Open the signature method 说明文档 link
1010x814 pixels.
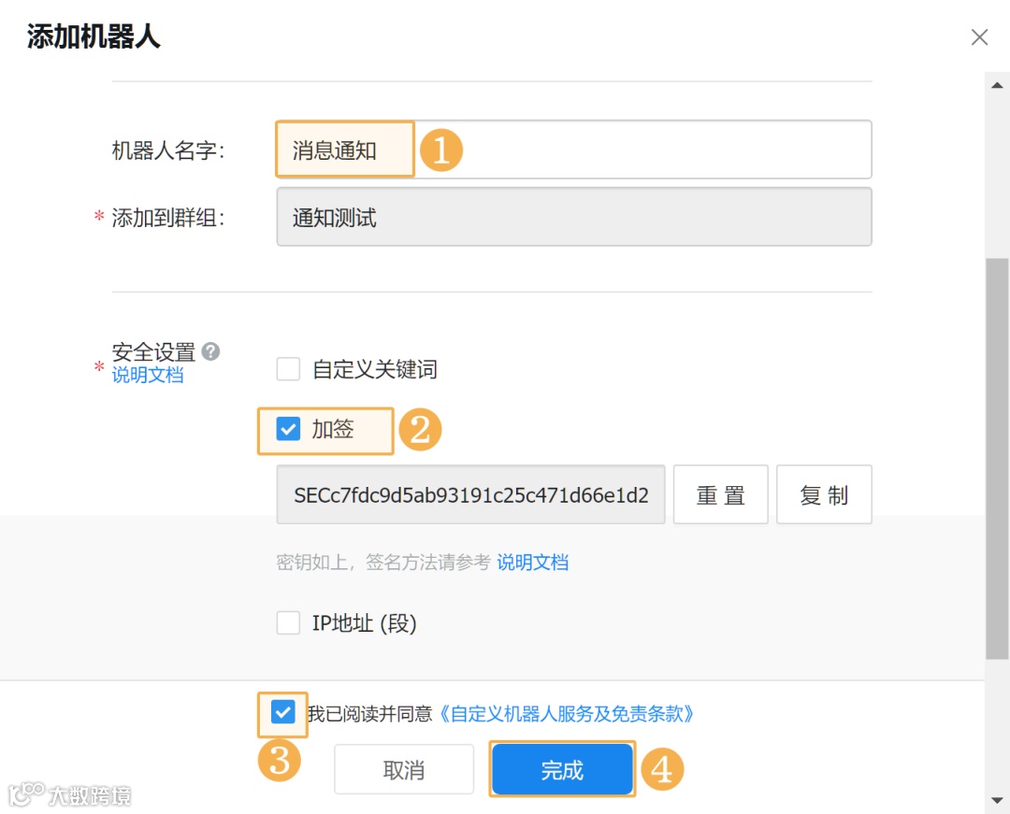(532, 562)
